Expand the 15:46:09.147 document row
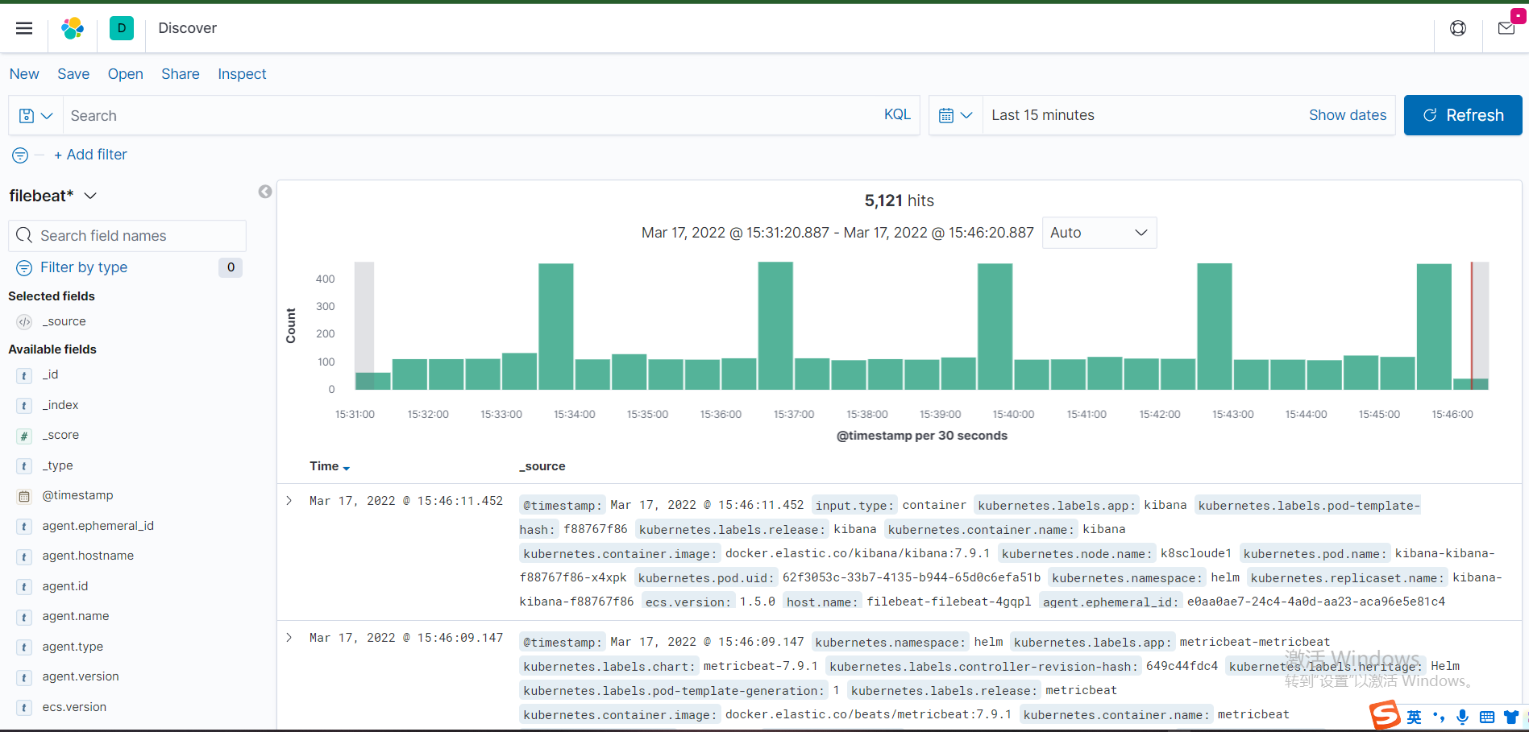Image resolution: width=1529 pixels, height=732 pixels. point(289,638)
